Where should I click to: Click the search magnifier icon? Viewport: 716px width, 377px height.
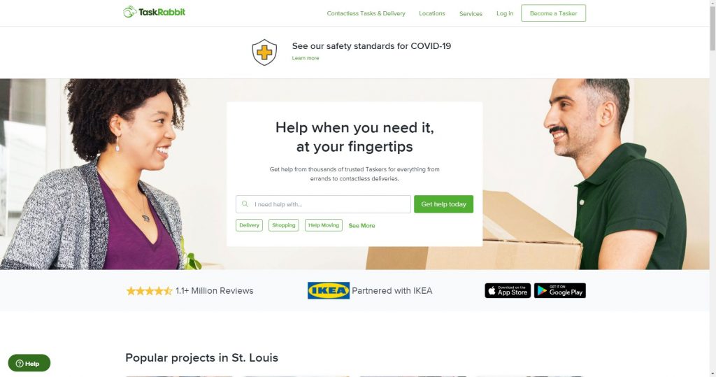pyautogui.click(x=245, y=204)
